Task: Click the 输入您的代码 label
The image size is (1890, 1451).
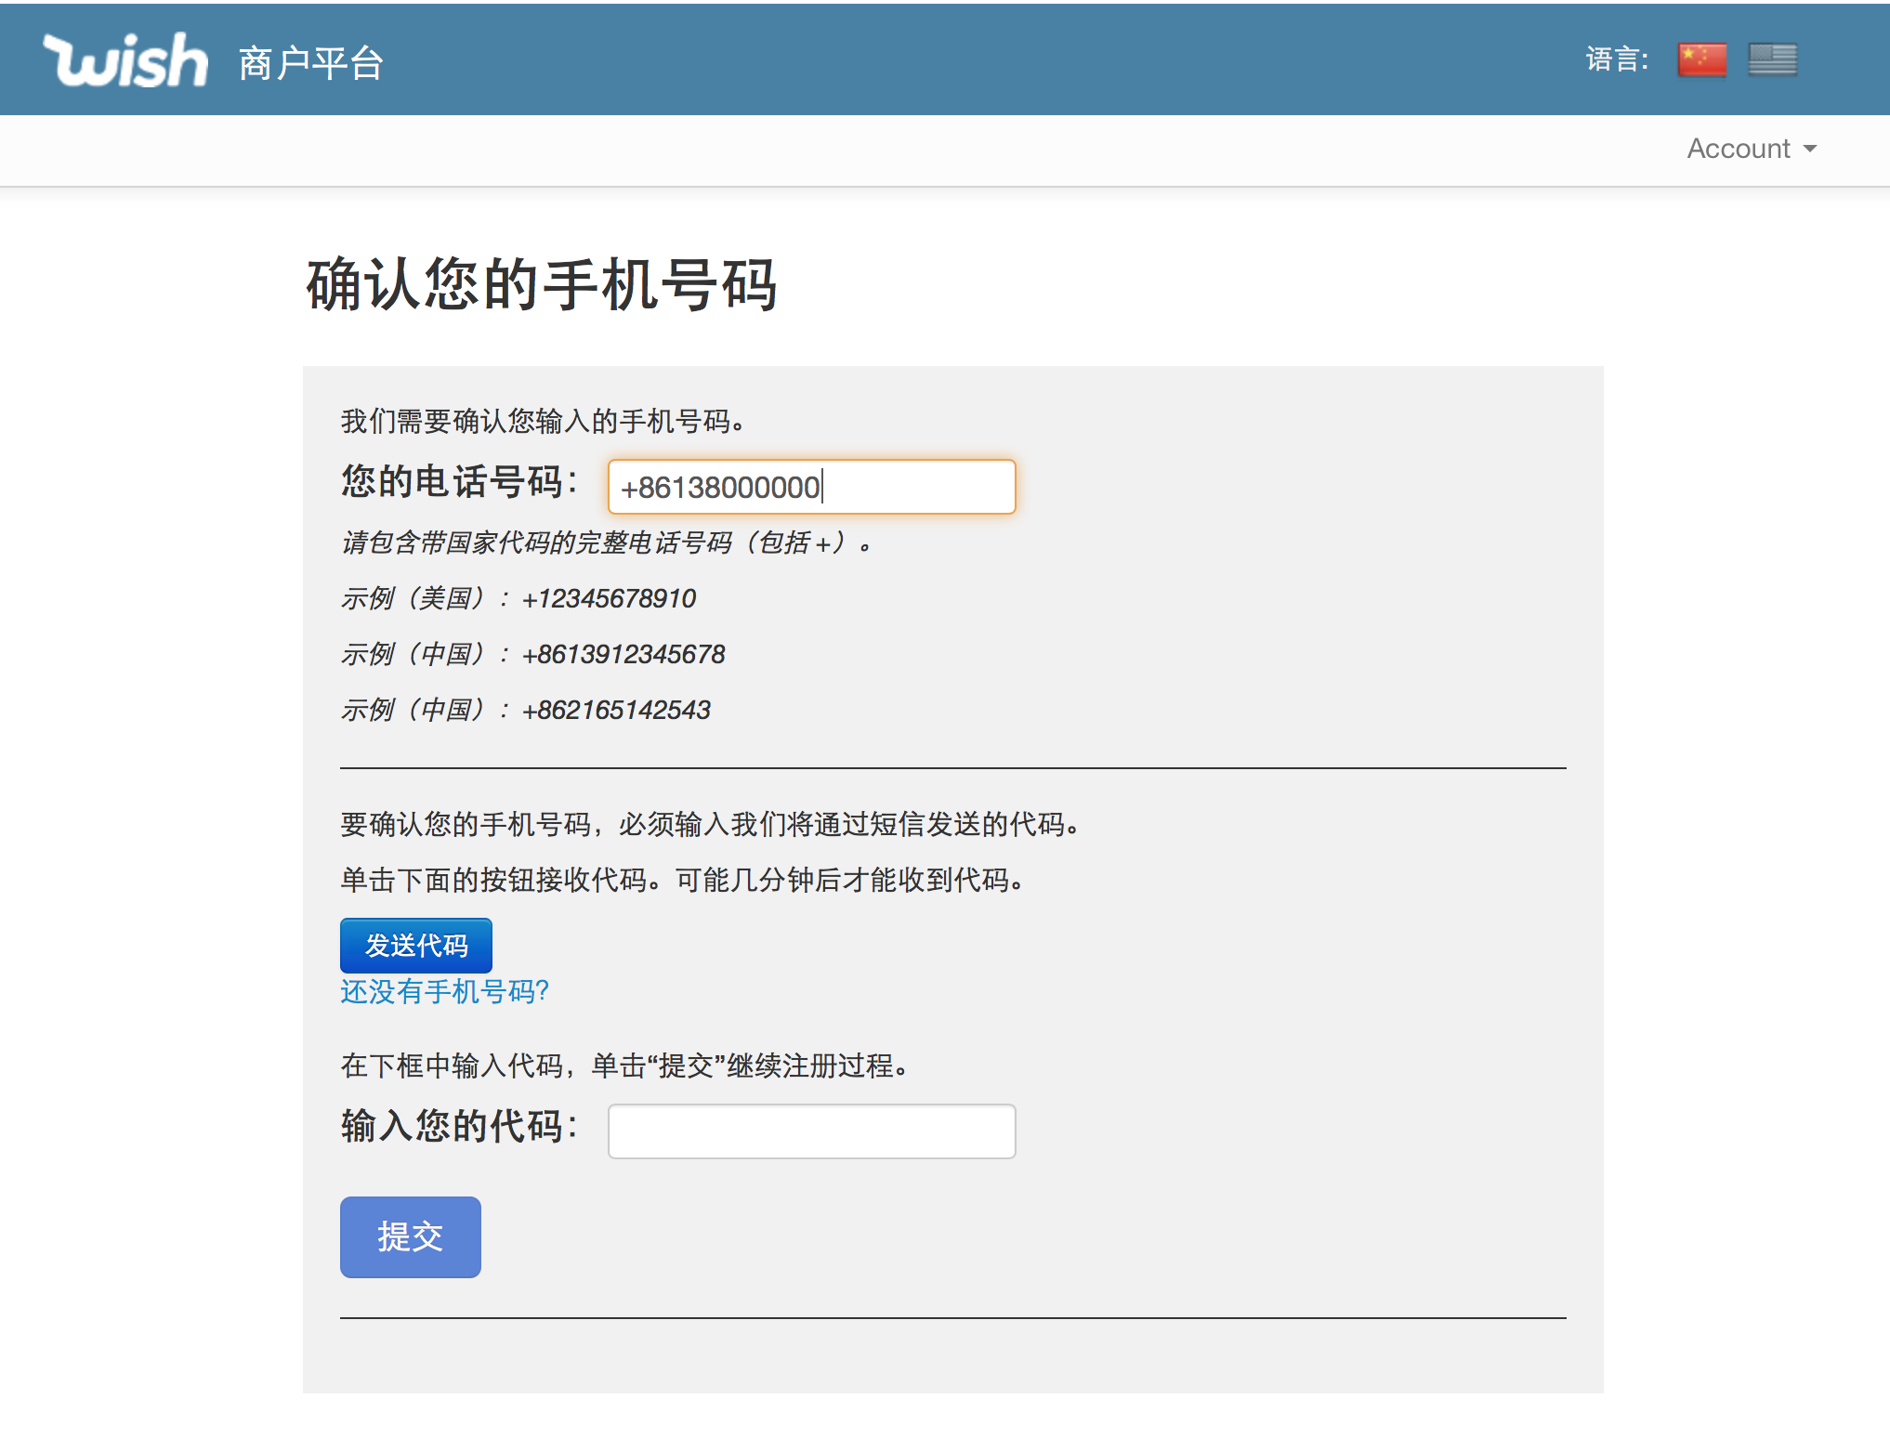Action: [459, 1126]
